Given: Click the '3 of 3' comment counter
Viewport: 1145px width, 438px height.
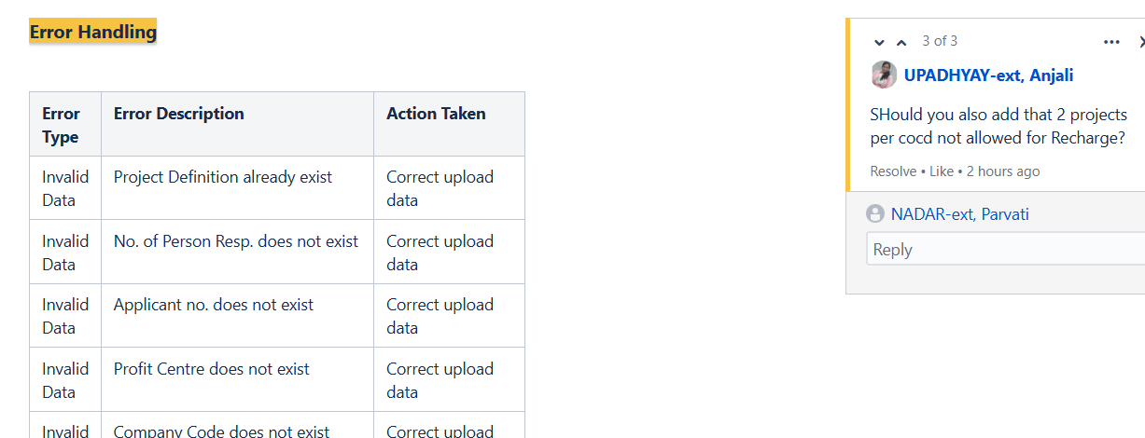Looking at the screenshot, I should pyautogui.click(x=940, y=41).
